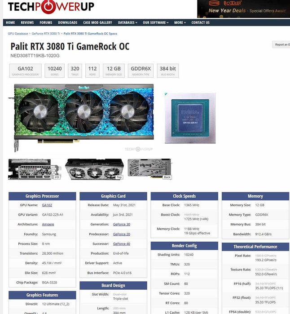Click the 112 ROPs badge

(92, 71)
